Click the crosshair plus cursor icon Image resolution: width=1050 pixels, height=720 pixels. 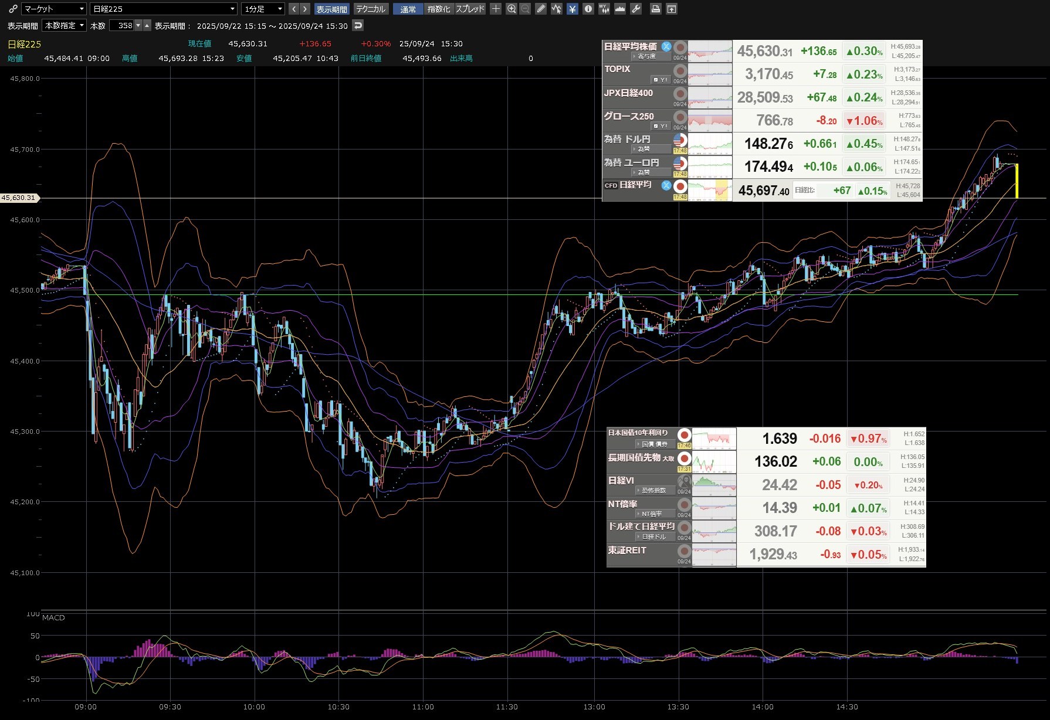click(x=496, y=9)
